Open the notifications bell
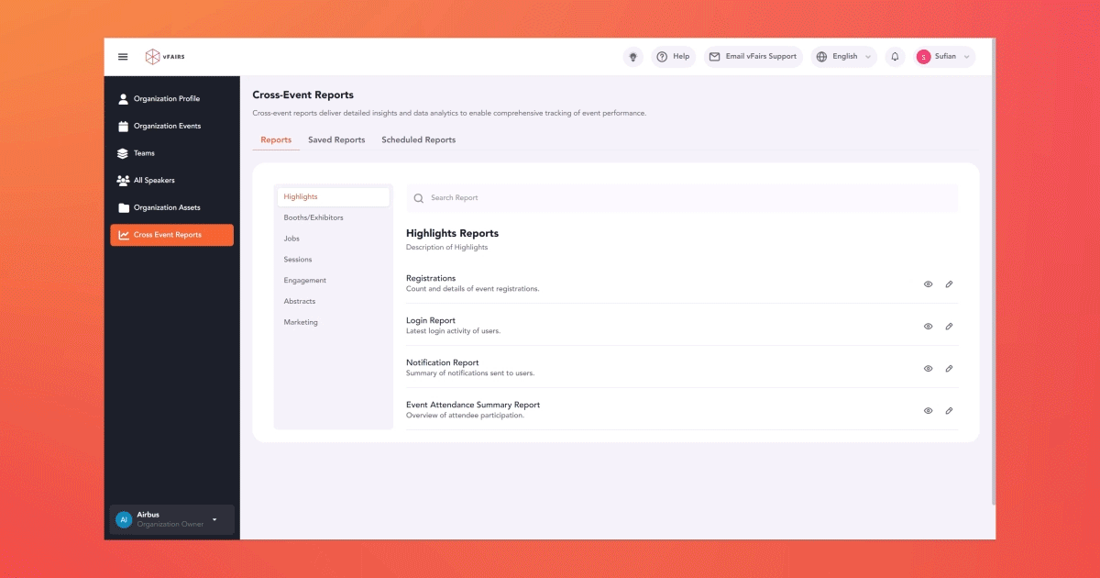This screenshot has height=578, width=1100. click(895, 57)
